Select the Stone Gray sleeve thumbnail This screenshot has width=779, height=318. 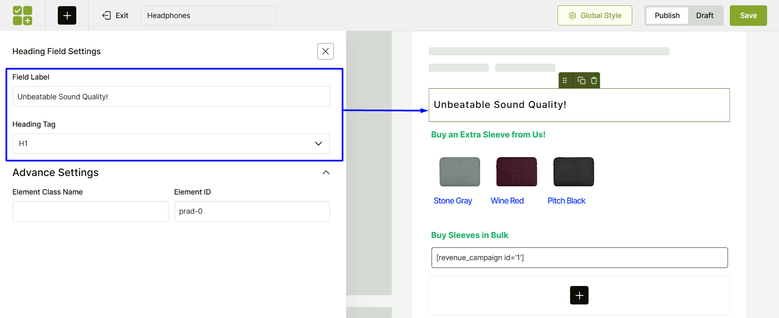coord(459,172)
